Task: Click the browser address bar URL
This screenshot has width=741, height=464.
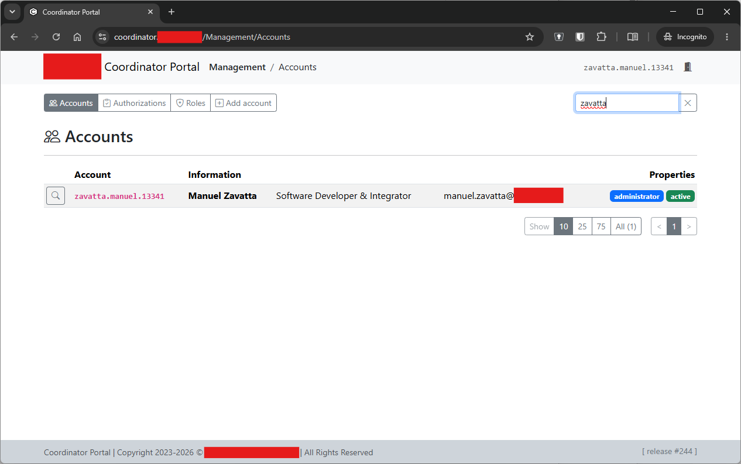Action: coord(202,37)
